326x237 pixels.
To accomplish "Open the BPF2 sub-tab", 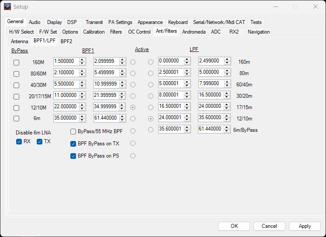I will coord(66,41).
